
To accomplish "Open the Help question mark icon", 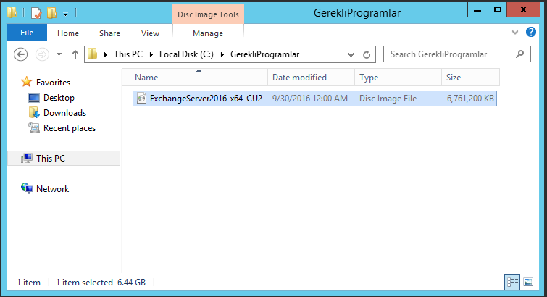I will click(530, 32).
